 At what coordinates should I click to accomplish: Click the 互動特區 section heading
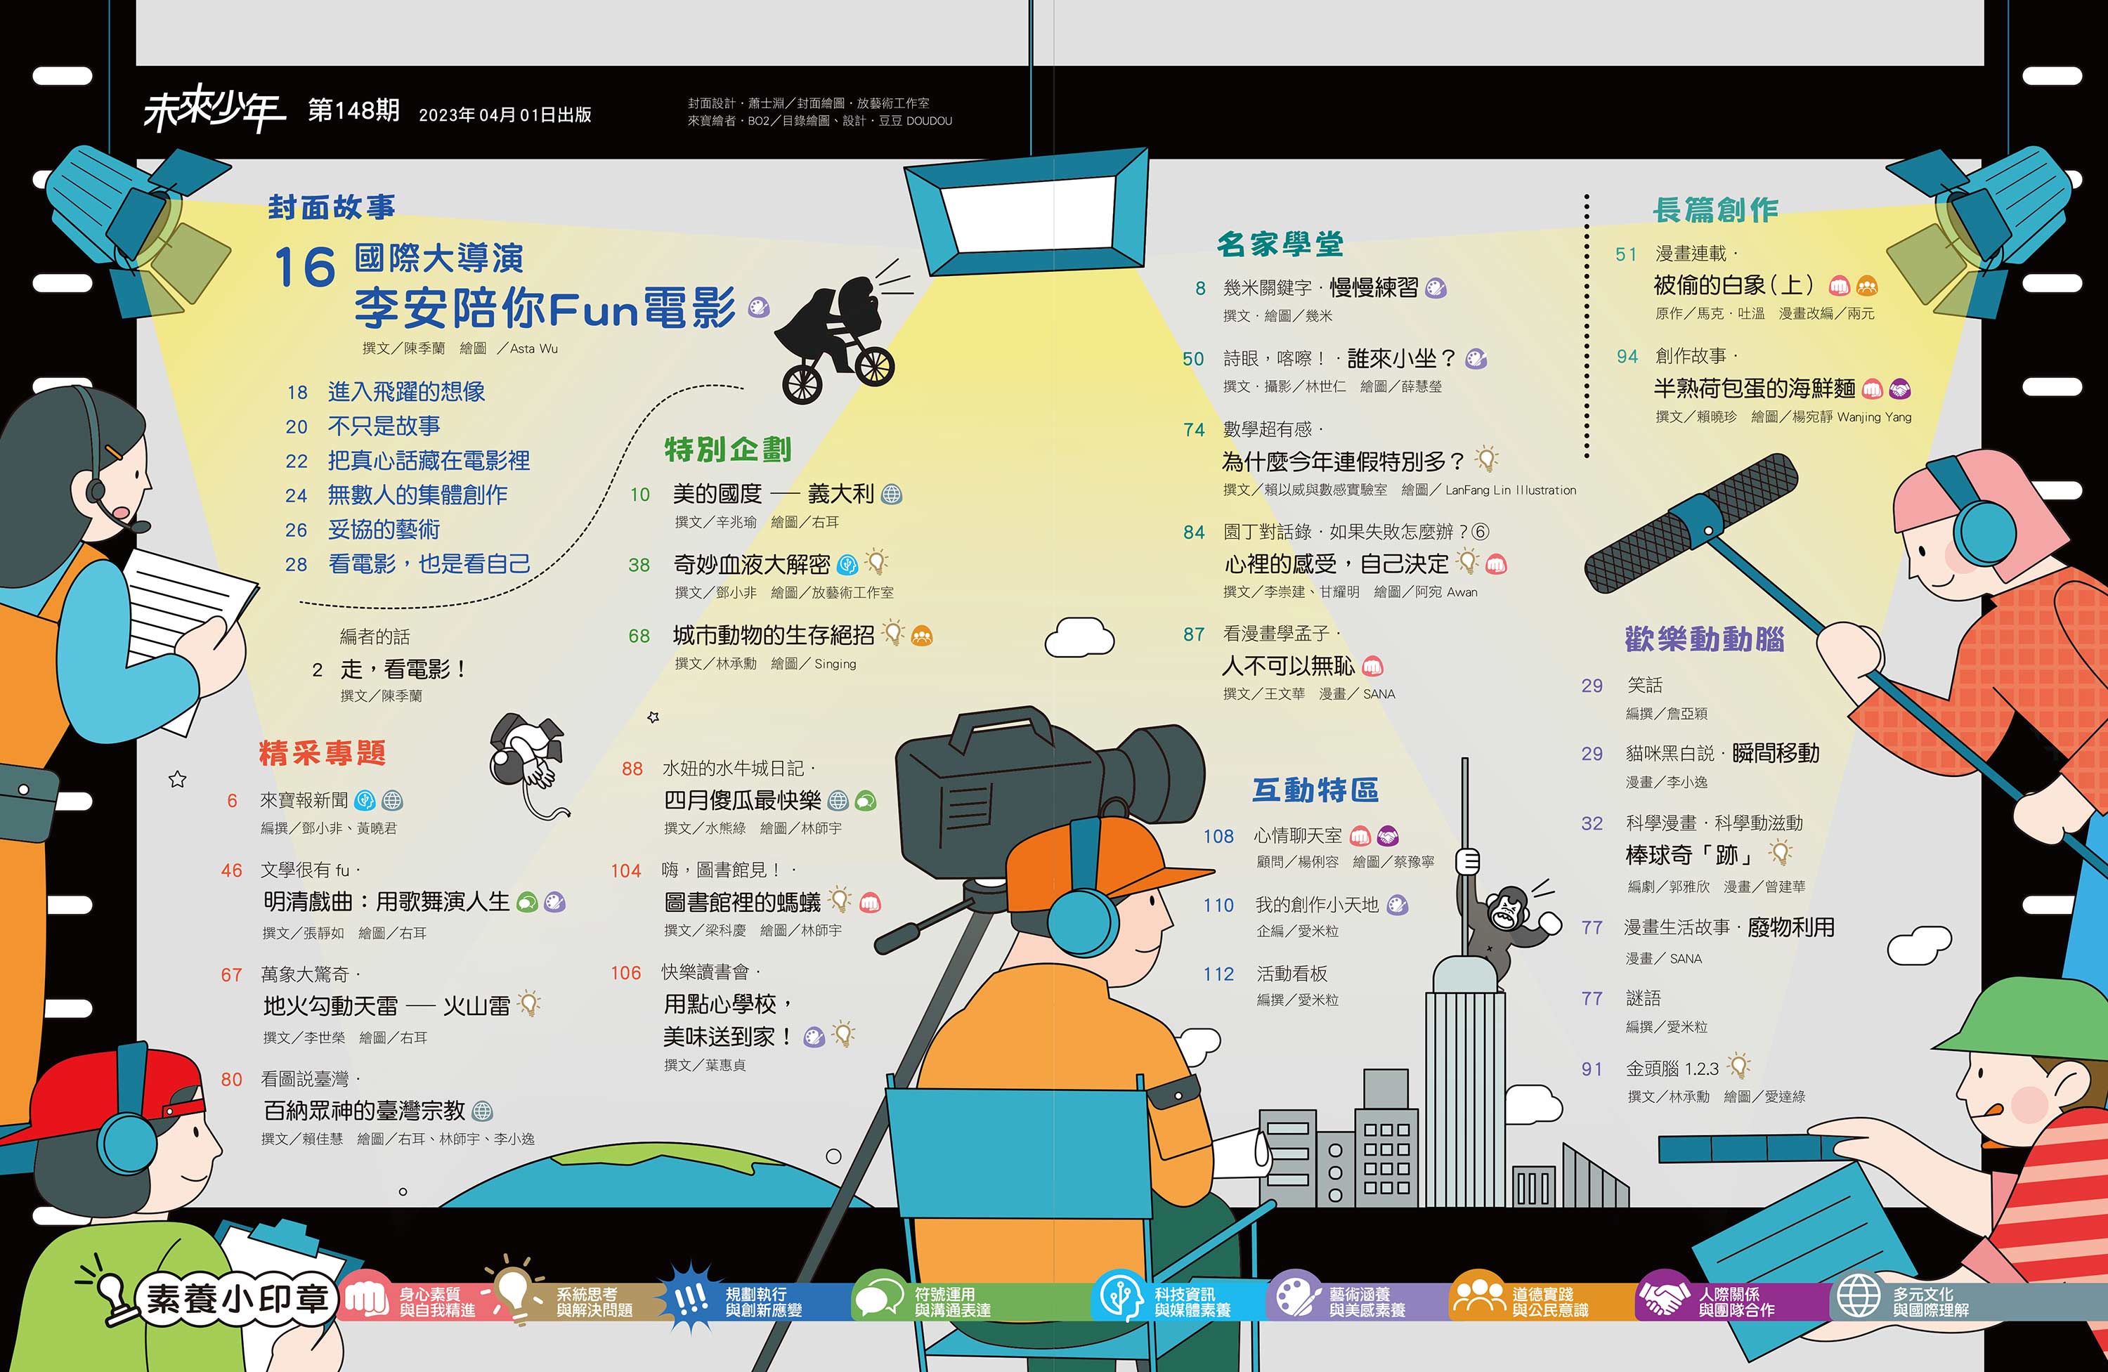[1315, 789]
